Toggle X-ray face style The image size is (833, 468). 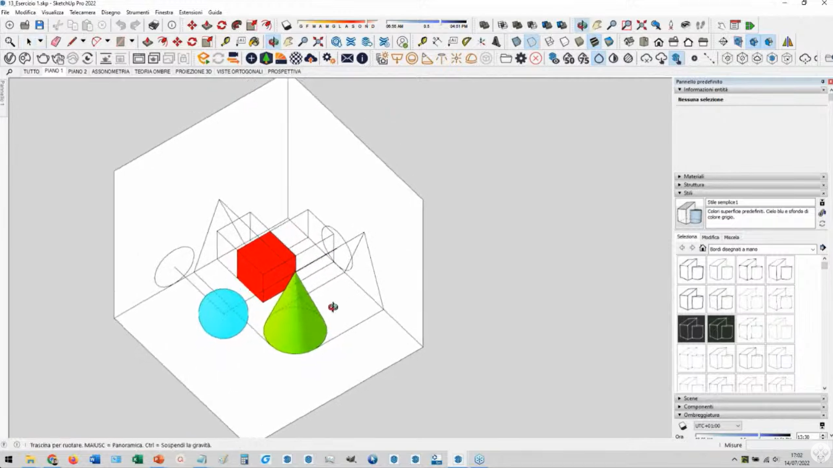tap(516, 42)
